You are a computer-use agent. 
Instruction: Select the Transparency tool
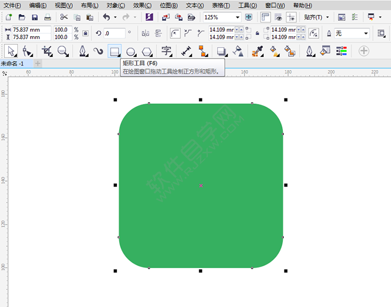238,51
